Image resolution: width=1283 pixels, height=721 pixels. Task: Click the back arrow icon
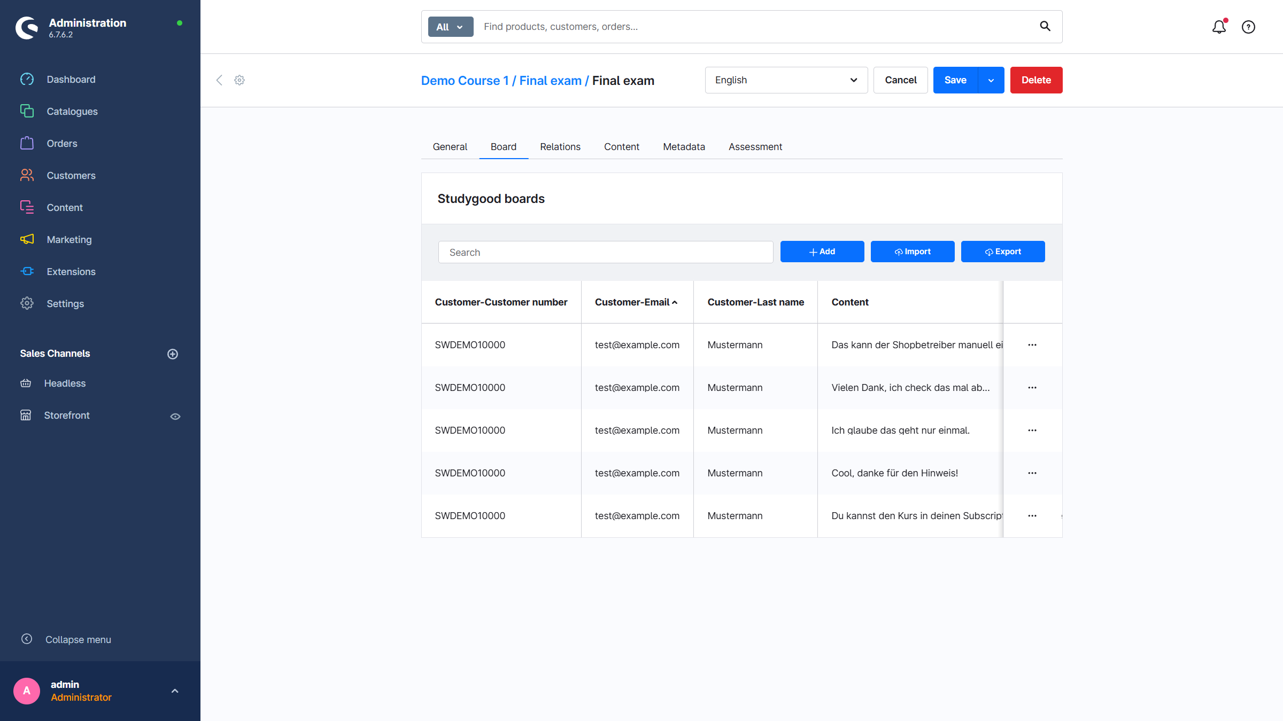(x=219, y=80)
